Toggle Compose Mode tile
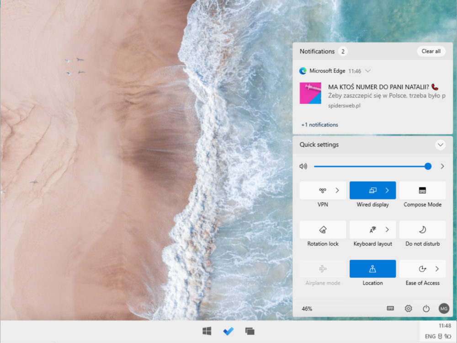Viewport: 457px width, 343px height. click(x=422, y=190)
